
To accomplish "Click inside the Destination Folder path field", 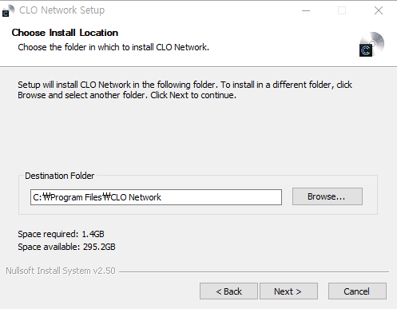I will pyautogui.click(x=156, y=197).
